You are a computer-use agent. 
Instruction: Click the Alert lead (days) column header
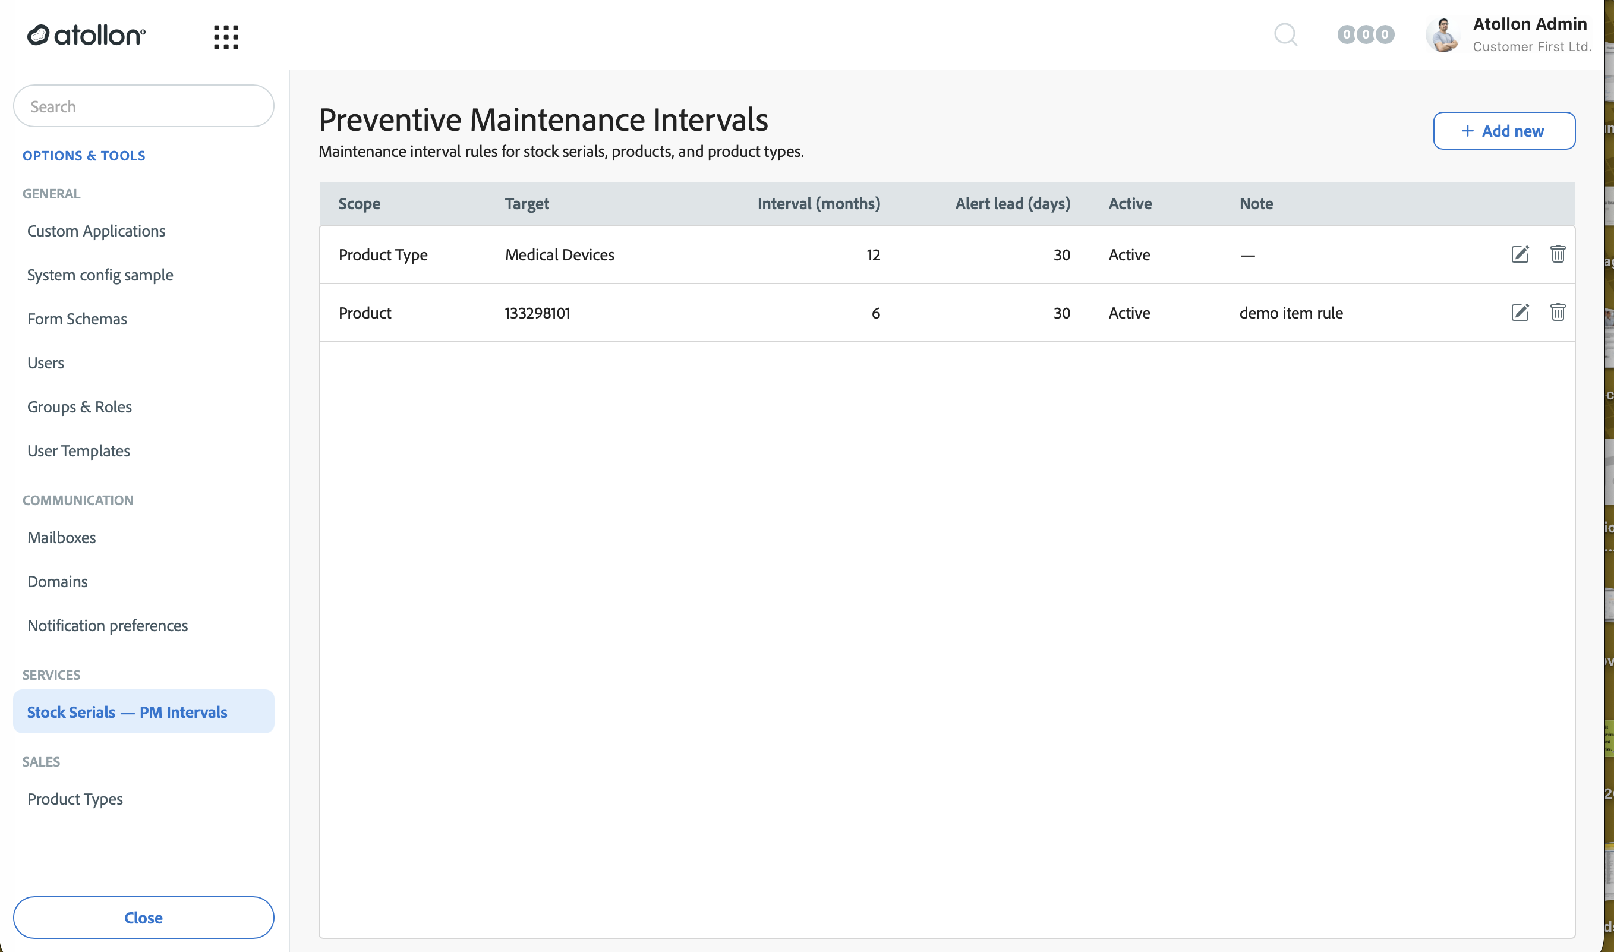coord(1012,203)
